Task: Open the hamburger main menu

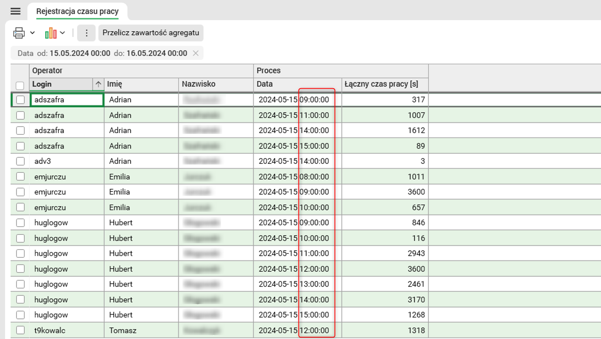Action: [x=16, y=11]
